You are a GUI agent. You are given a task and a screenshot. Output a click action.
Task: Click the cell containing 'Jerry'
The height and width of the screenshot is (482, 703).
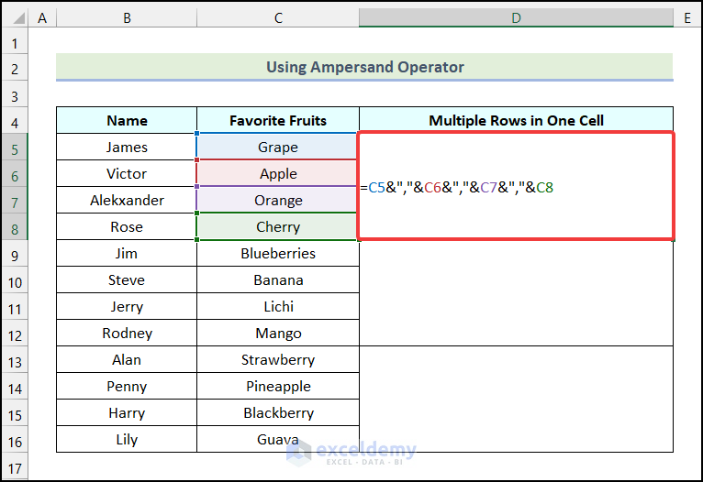(x=127, y=306)
